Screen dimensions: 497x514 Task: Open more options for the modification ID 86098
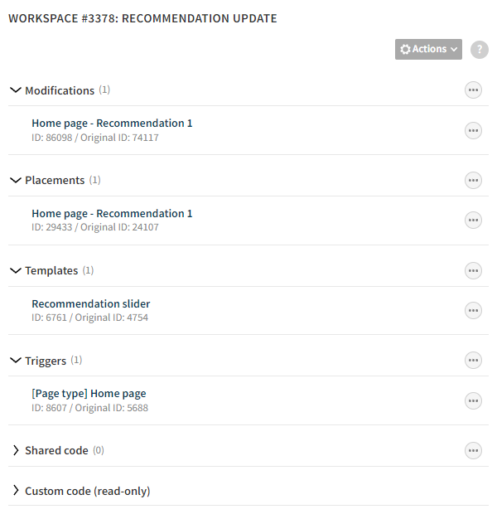point(473,130)
